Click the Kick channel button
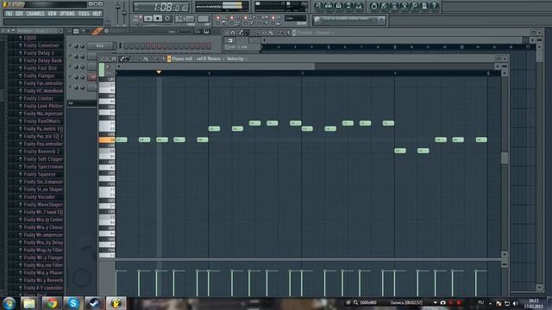 100,46
